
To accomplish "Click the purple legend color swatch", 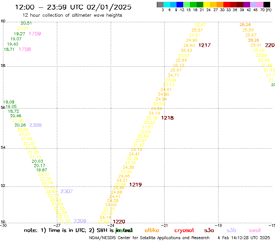I will coord(247,4).
